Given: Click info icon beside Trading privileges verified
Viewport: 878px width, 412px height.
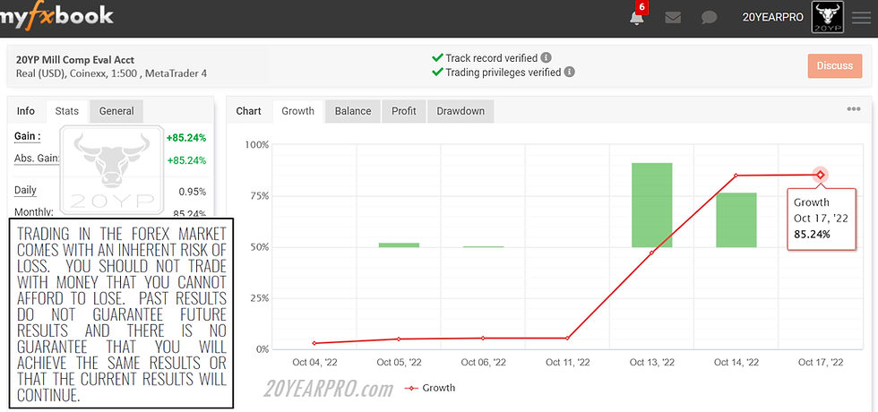Looking at the screenshot, I should pos(570,72).
